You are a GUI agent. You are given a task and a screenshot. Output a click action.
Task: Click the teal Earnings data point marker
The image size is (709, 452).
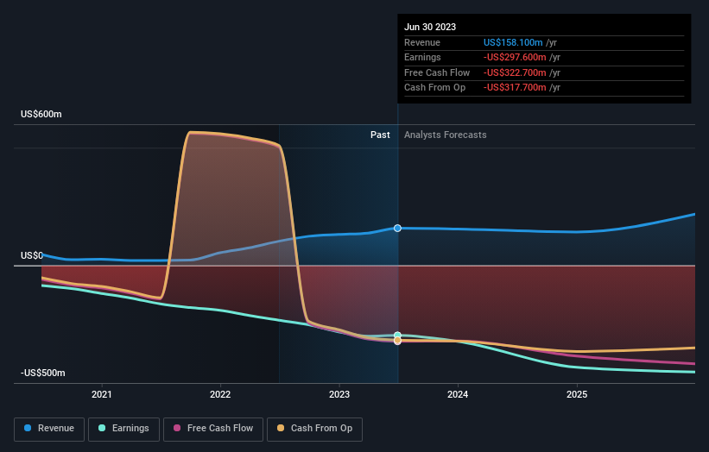coord(397,335)
